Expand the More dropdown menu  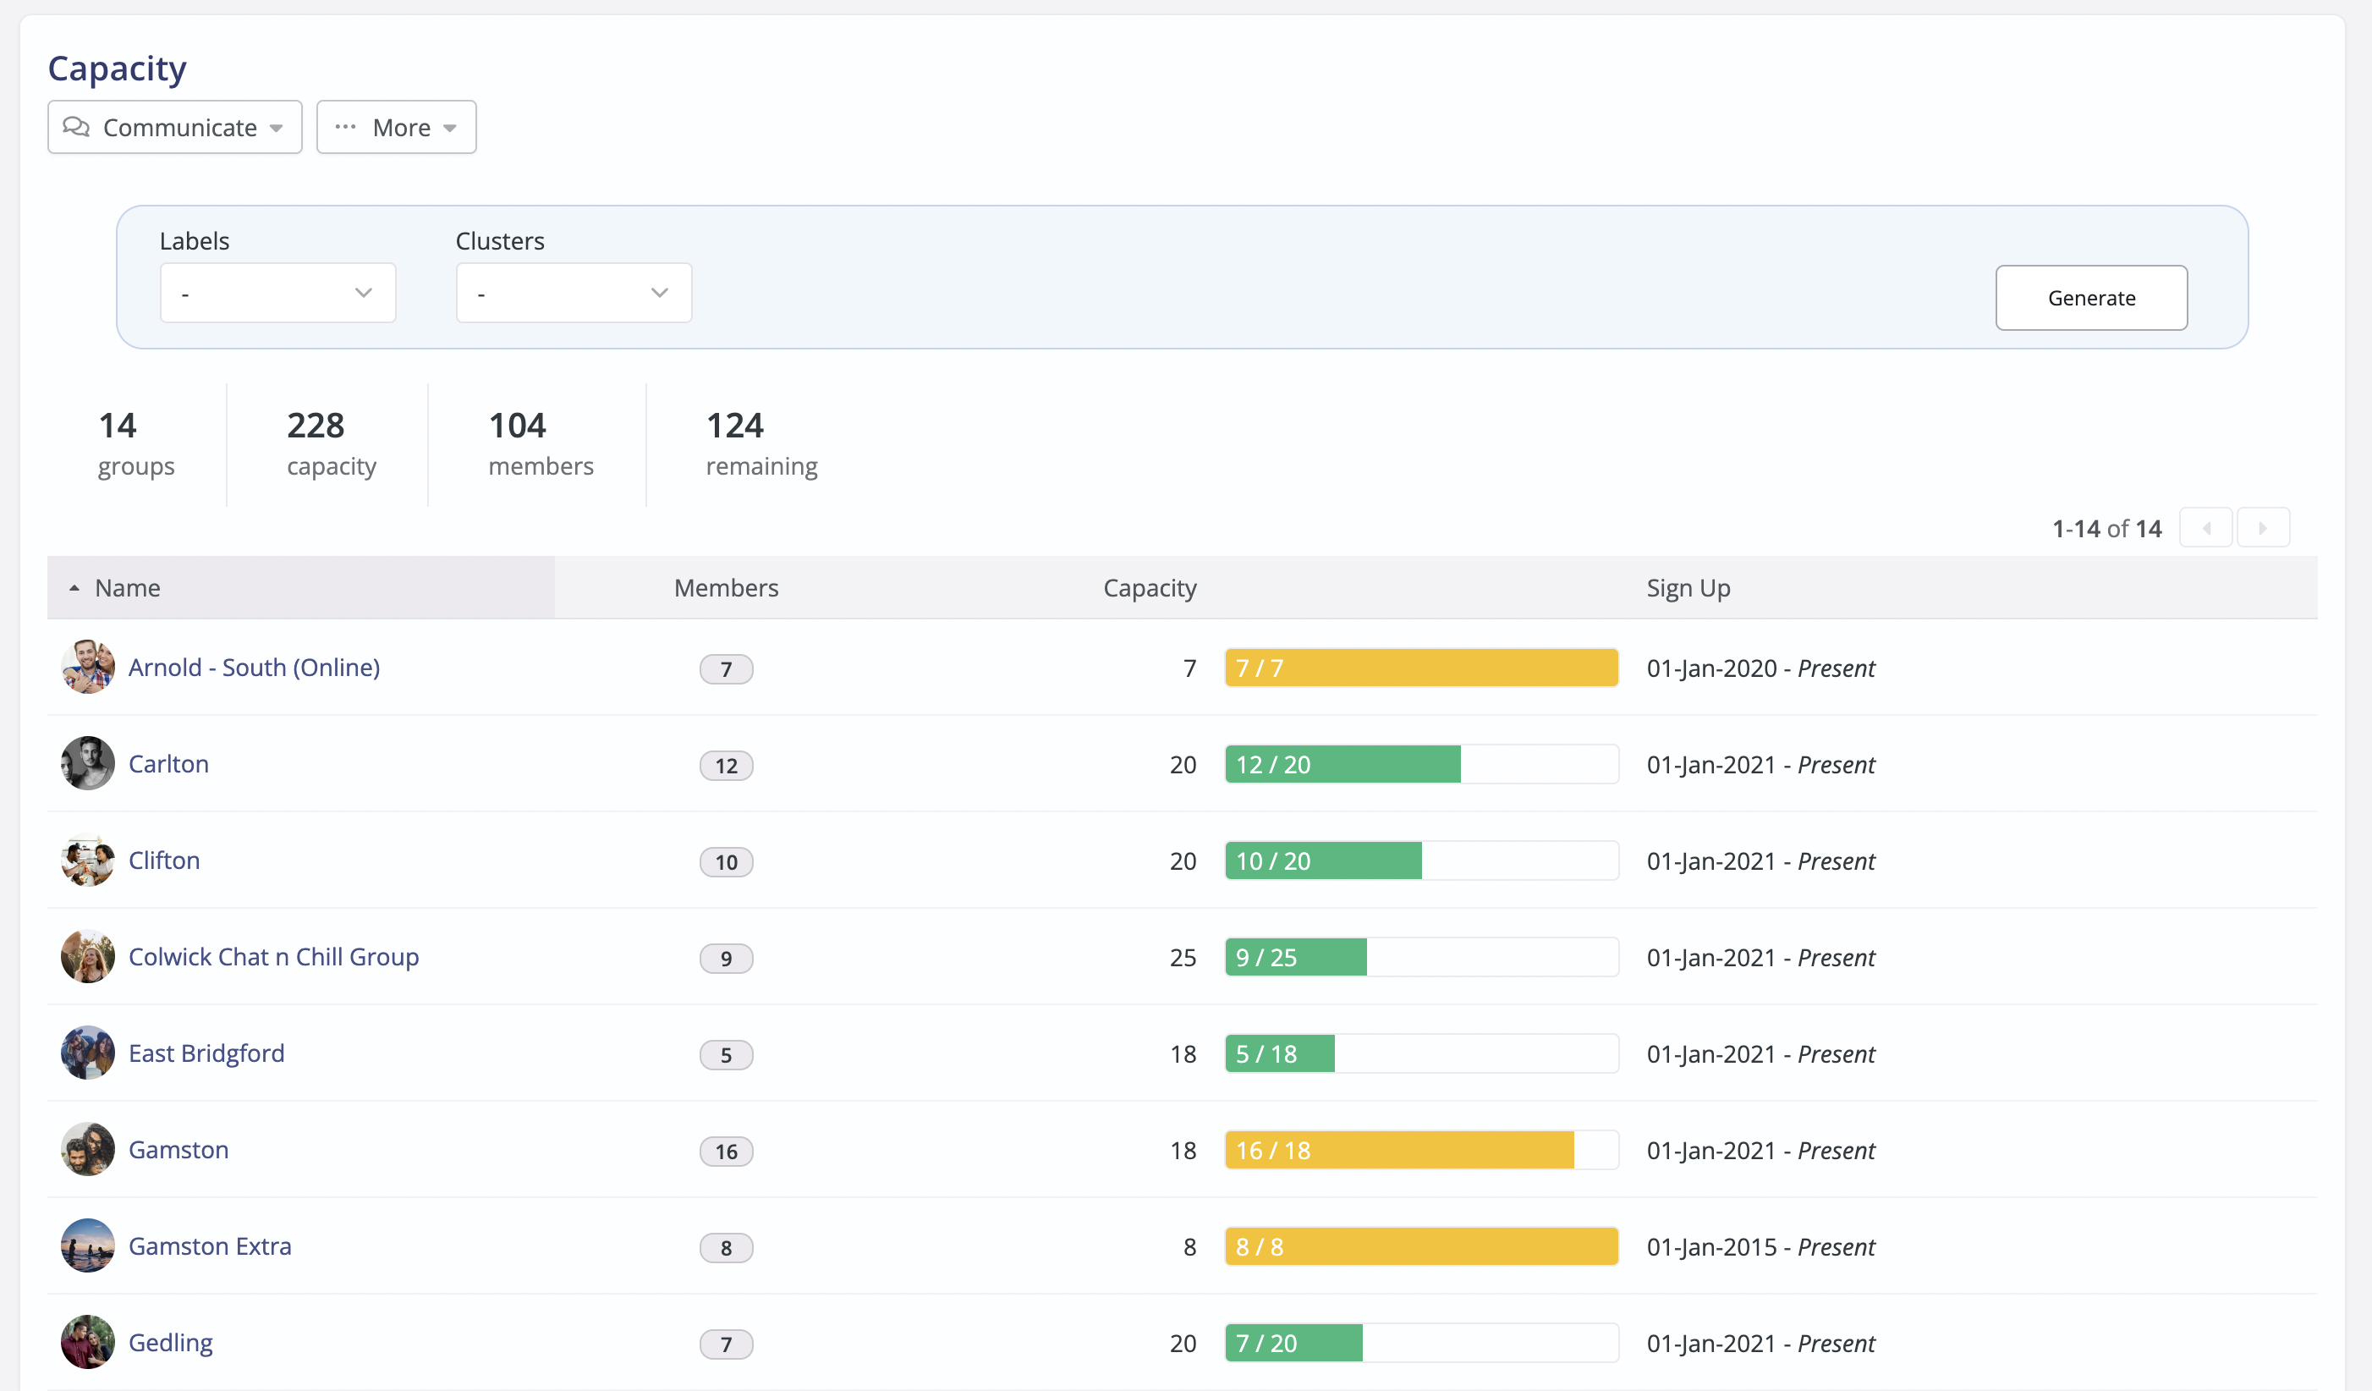pos(450,128)
